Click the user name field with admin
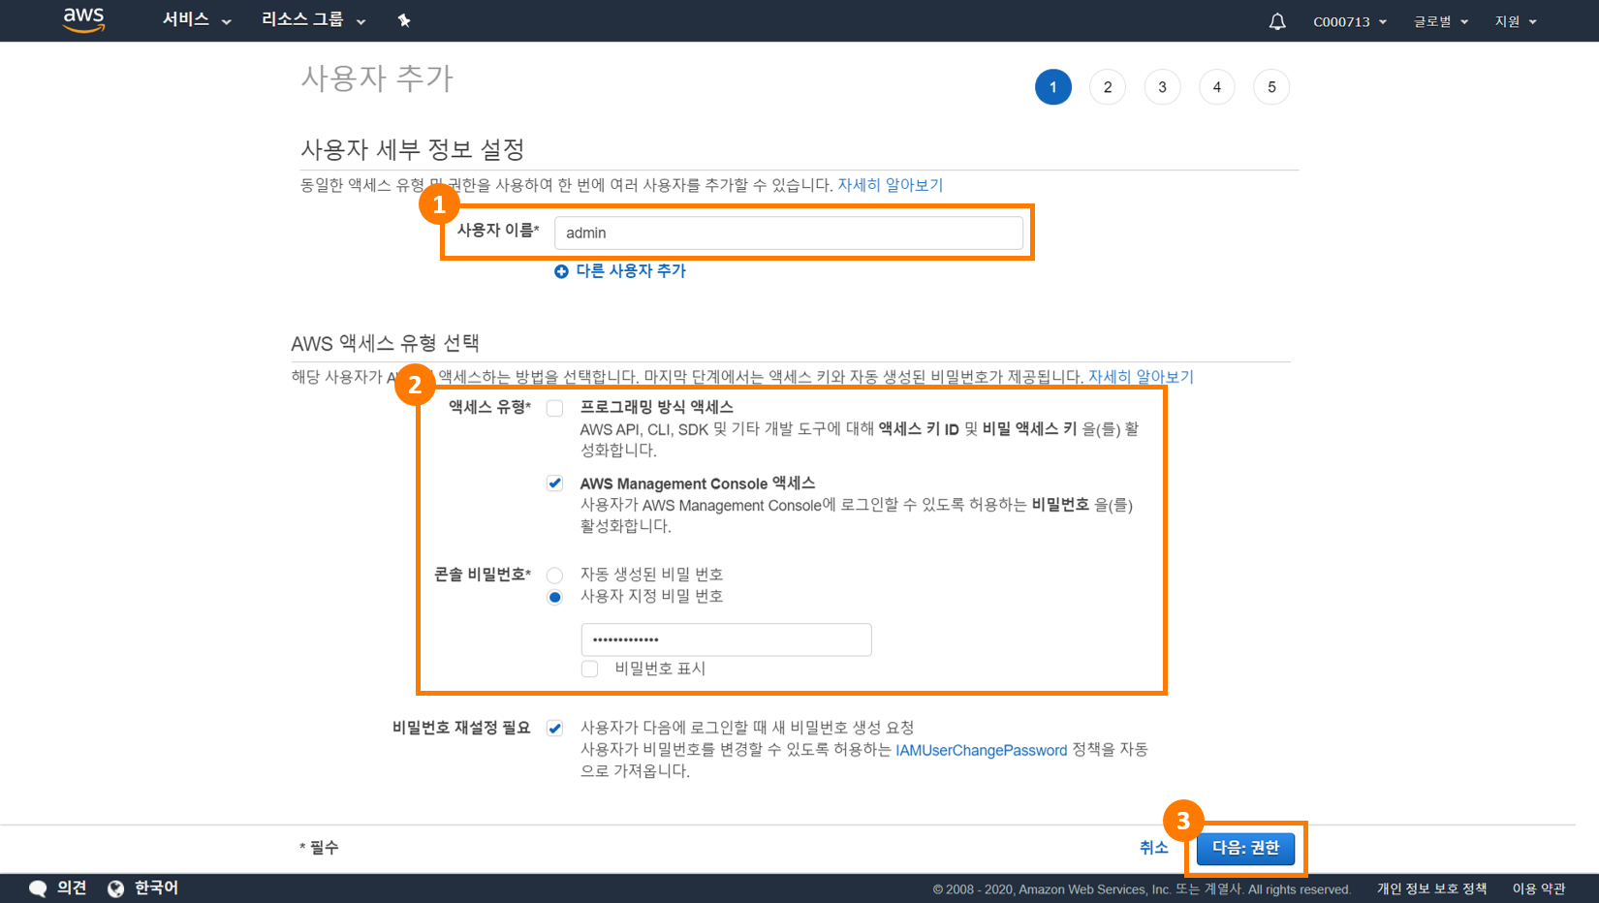Image resolution: width=1599 pixels, height=903 pixels. 788,233
